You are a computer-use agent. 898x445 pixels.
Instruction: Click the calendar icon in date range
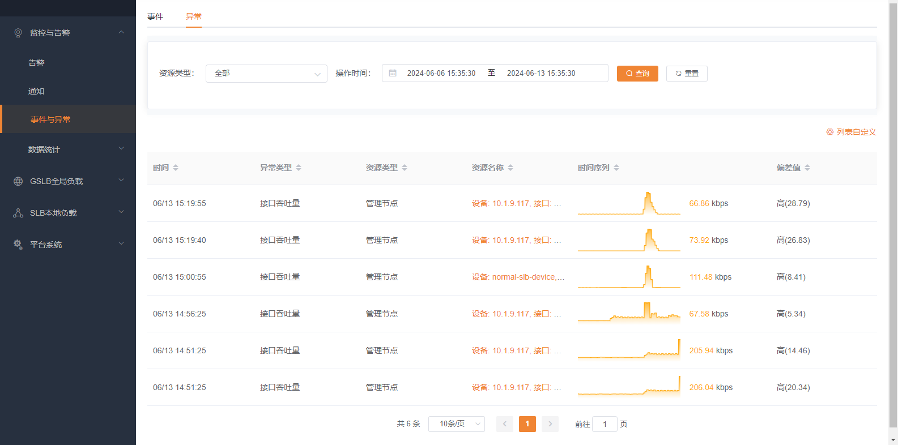click(x=393, y=73)
